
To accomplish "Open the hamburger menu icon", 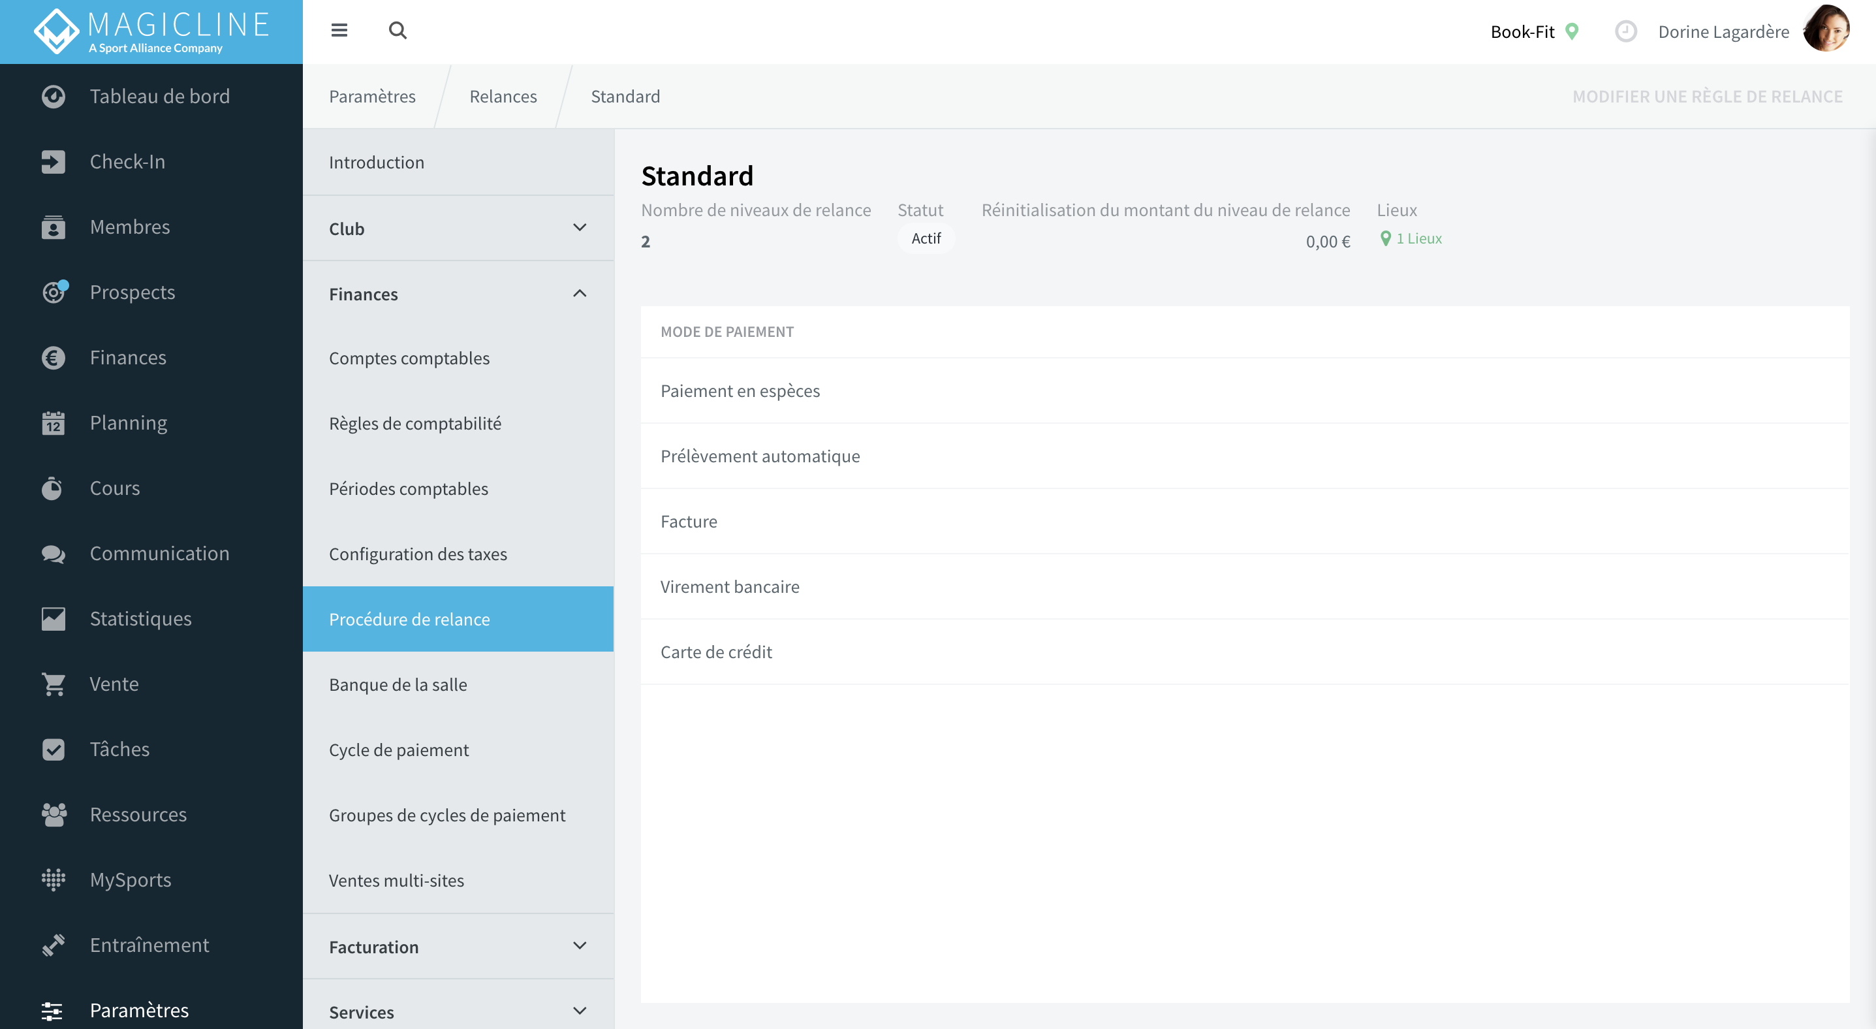I will 339,31.
